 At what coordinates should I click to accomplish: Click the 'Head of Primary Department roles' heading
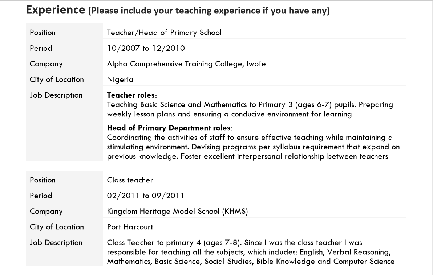click(169, 128)
